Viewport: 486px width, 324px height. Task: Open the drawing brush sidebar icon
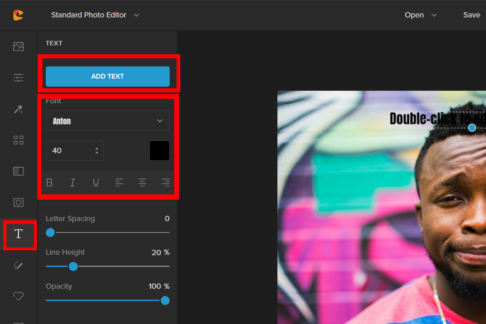19,265
